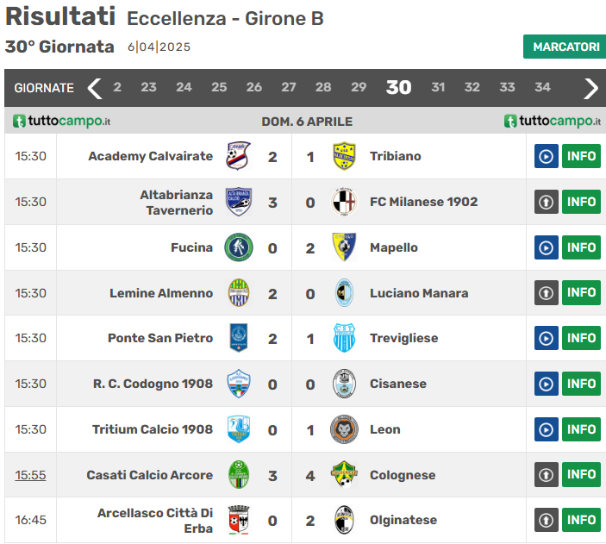Open INFO for Tritium Calcio 1908 match
Image resolution: width=606 pixels, height=544 pixels.
tap(582, 429)
